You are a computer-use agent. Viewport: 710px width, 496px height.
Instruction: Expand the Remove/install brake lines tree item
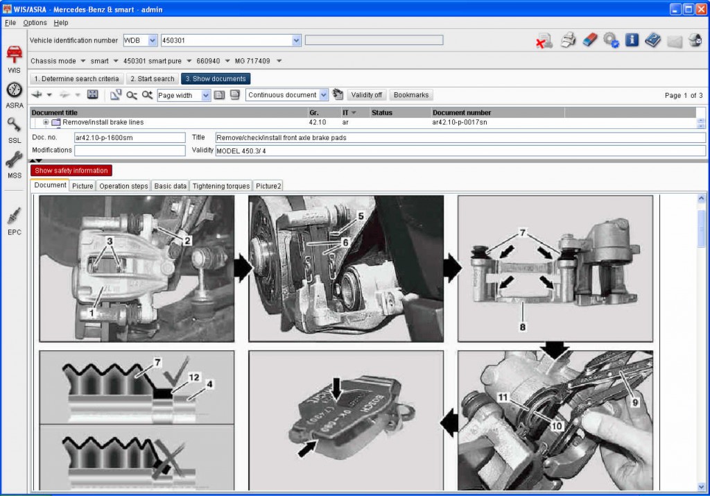pos(46,122)
